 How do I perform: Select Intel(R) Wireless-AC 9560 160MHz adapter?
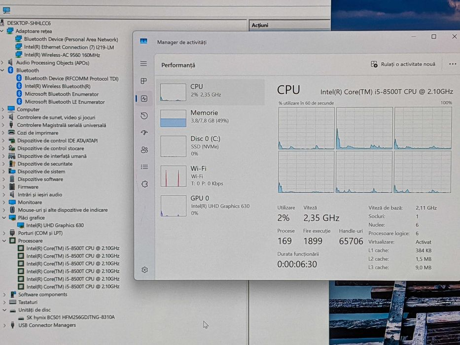tap(62, 55)
